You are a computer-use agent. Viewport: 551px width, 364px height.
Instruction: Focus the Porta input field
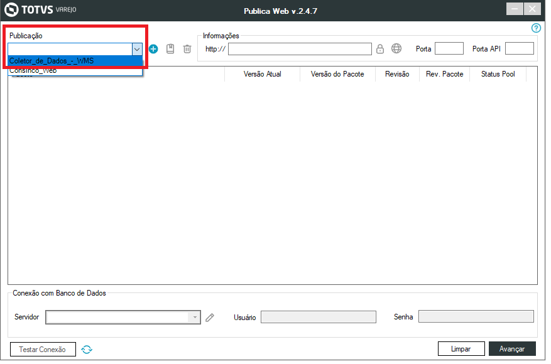click(x=449, y=48)
